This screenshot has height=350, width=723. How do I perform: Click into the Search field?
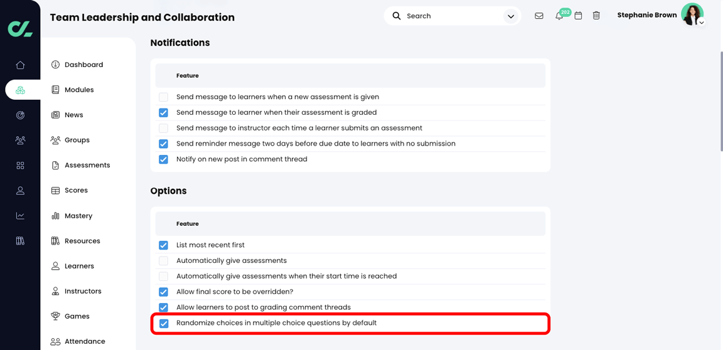(452, 16)
